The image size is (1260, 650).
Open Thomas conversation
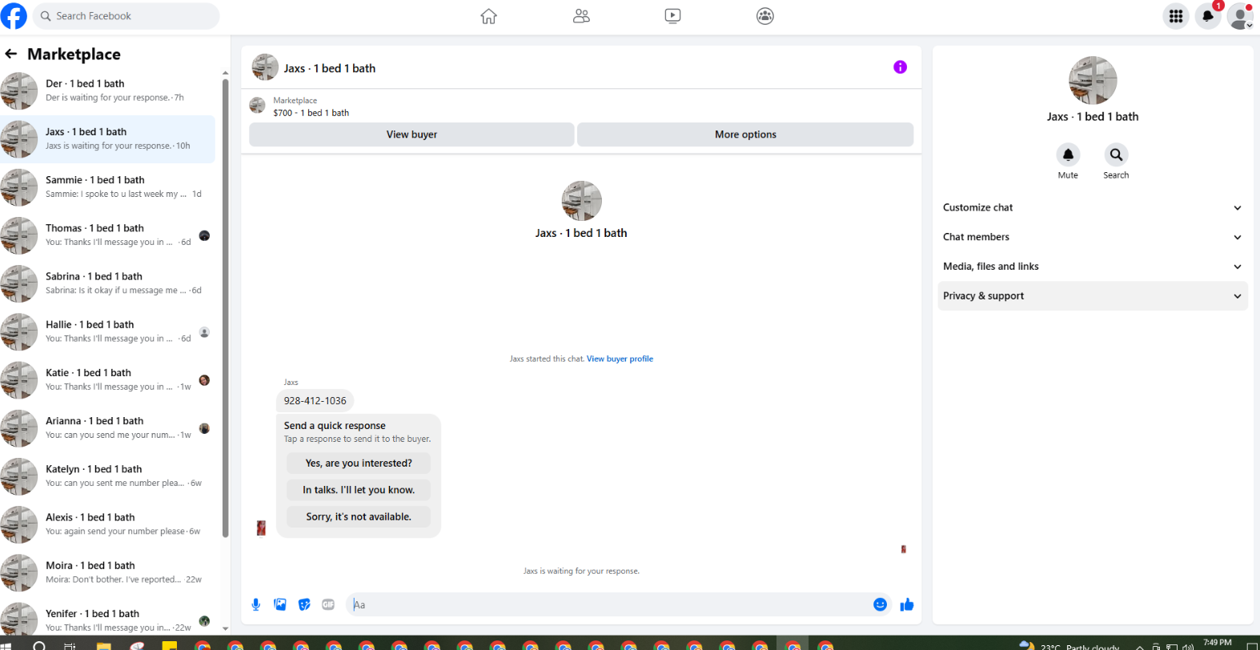[x=107, y=235]
